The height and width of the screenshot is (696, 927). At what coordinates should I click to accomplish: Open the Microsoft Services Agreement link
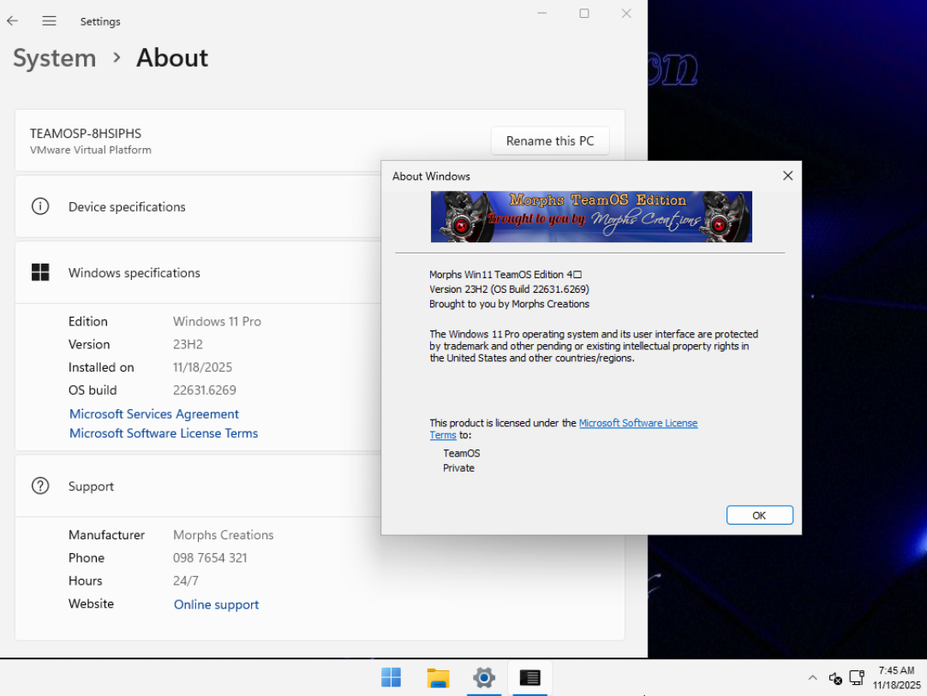pos(154,414)
